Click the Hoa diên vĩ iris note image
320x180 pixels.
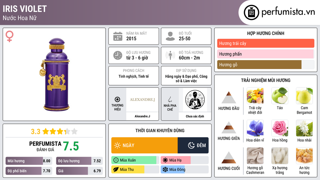click(255, 128)
